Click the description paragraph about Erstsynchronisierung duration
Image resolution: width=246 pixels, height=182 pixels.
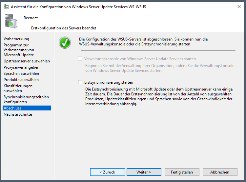click(x=159, y=96)
